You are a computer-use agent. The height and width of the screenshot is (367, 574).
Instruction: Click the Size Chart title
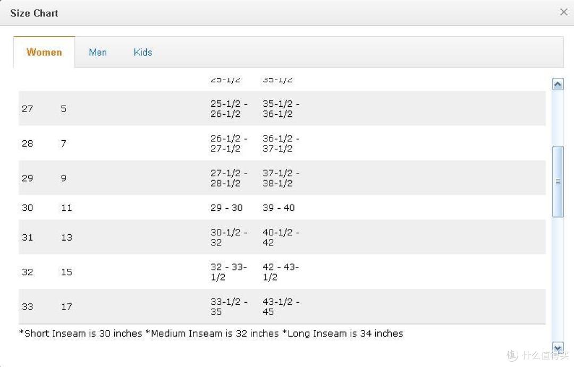click(35, 13)
